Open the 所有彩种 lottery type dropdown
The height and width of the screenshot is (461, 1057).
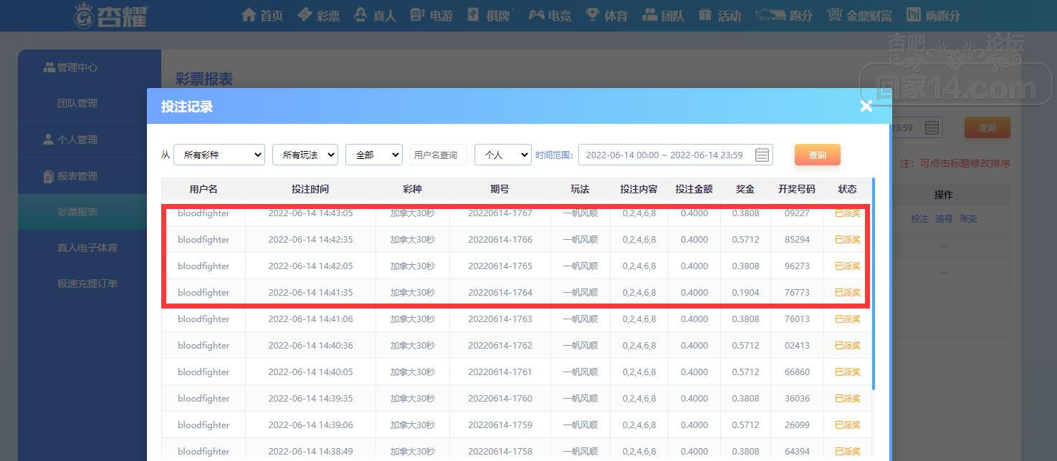coord(219,155)
